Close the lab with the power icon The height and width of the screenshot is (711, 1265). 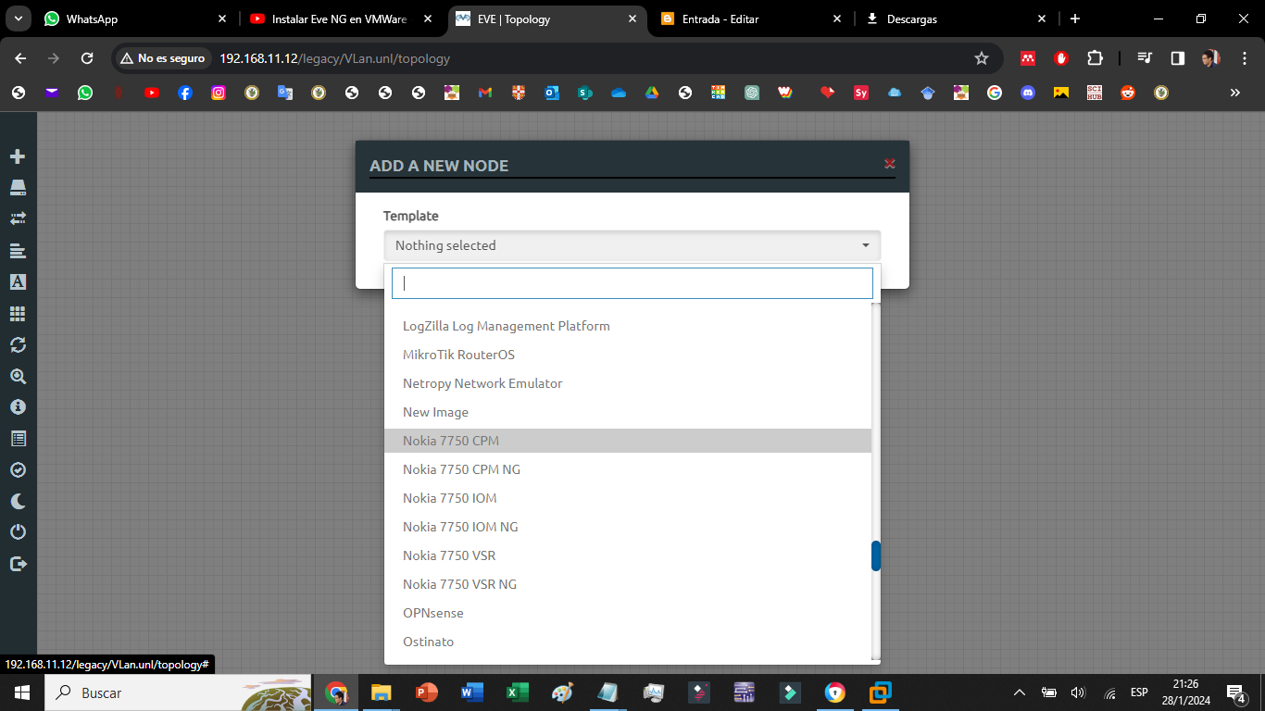click(x=17, y=532)
